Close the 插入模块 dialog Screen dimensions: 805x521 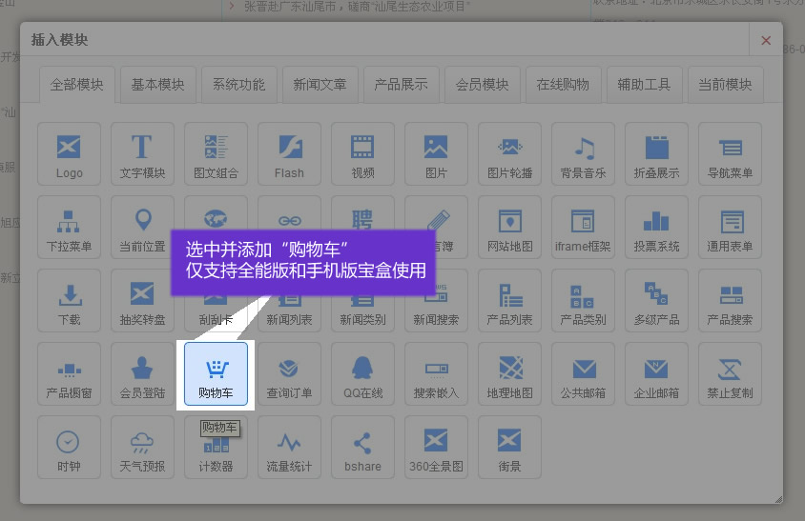pos(766,40)
